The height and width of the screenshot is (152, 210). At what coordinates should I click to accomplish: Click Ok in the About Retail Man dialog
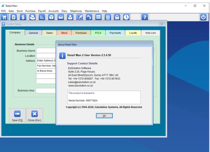(104, 116)
